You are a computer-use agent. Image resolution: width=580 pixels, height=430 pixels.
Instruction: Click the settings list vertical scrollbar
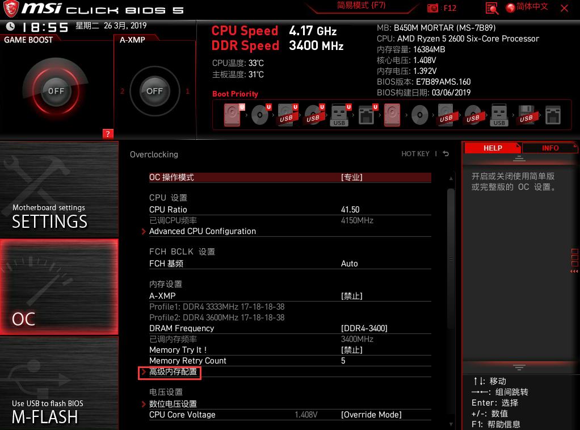451,258
